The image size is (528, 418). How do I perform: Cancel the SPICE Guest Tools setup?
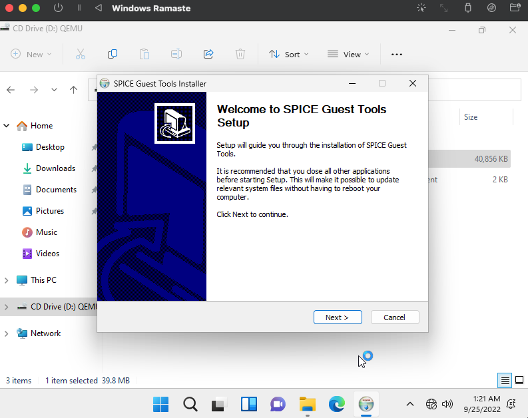[x=395, y=317]
